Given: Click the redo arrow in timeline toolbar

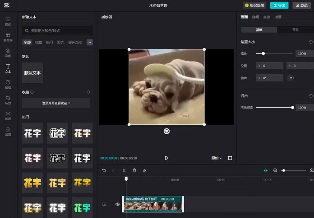Looking at the screenshot, I should [114, 170].
